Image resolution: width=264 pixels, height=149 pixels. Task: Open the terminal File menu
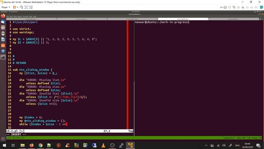[x=8, y=17]
